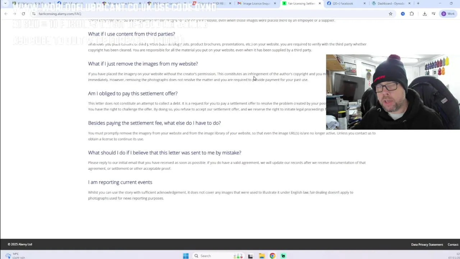The width and height of the screenshot is (460, 259).
Task: Click heading 'Am I obliged to pay this settlement offer?'
Action: click(x=133, y=94)
